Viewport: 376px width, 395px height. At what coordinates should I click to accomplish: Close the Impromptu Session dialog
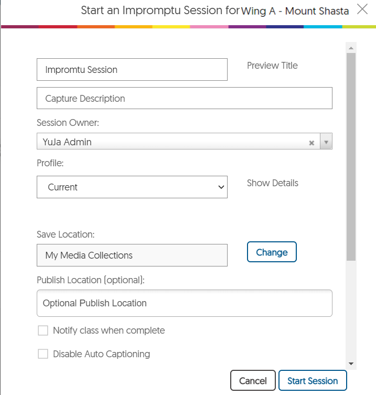click(x=362, y=9)
